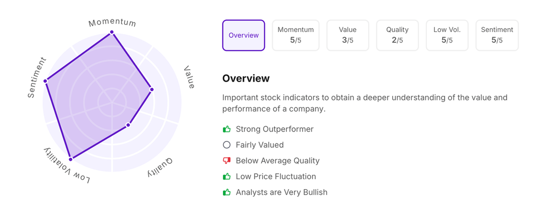
Task: Click thumbs-up icon beside Strong Outperformer
Action: [227, 129]
